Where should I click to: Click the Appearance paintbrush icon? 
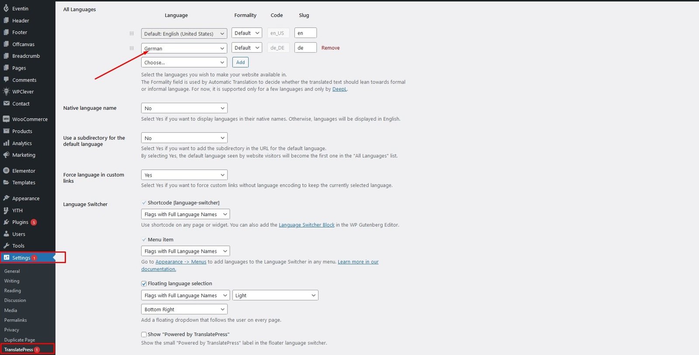pyautogui.click(x=6, y=198)
